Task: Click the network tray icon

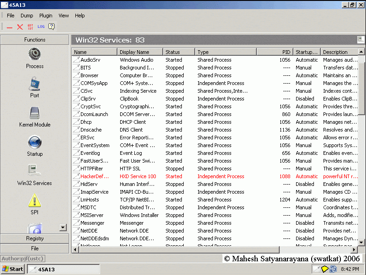Action: coord(333,269)
